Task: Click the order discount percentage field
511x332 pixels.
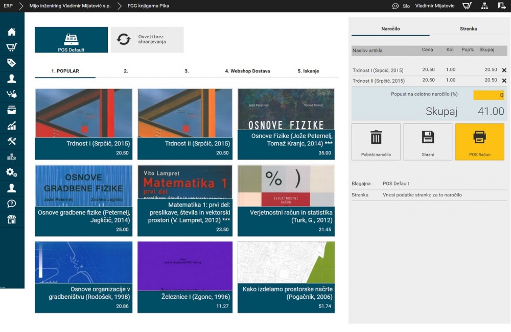Action: (x=489, y=95)
